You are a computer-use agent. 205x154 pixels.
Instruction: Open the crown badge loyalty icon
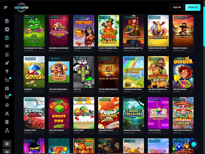click(x=7, y=105)
